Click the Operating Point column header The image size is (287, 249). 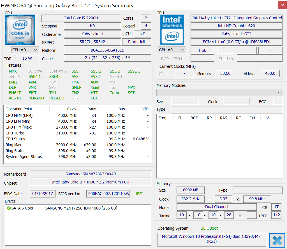[19, 109]
